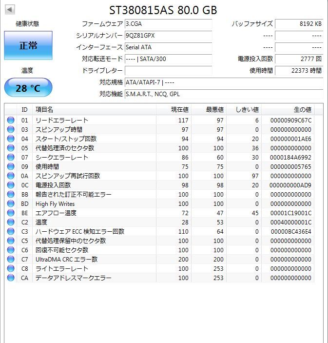This screenshot has height=343, width=328.
Task: Click the 28 °C temperature indicator
Action: (x=28, y=88)
